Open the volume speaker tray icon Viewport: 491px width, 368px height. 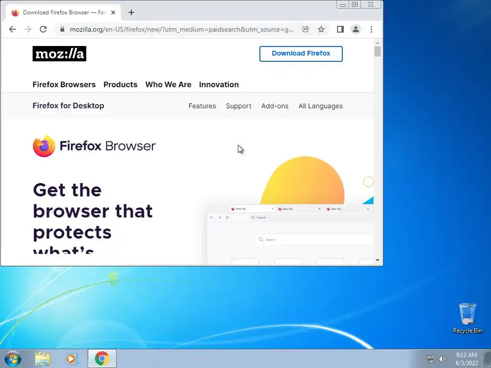coord(443,359)
